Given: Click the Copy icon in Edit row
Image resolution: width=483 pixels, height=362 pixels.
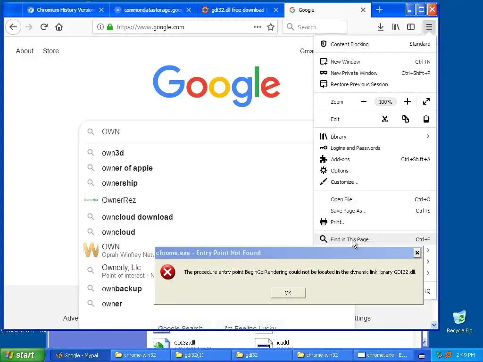Looking at the screenshot, I should click(406, 119).
